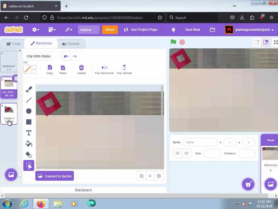
Task: Enter full screen stage mode
Action: [x=276, y=42]
